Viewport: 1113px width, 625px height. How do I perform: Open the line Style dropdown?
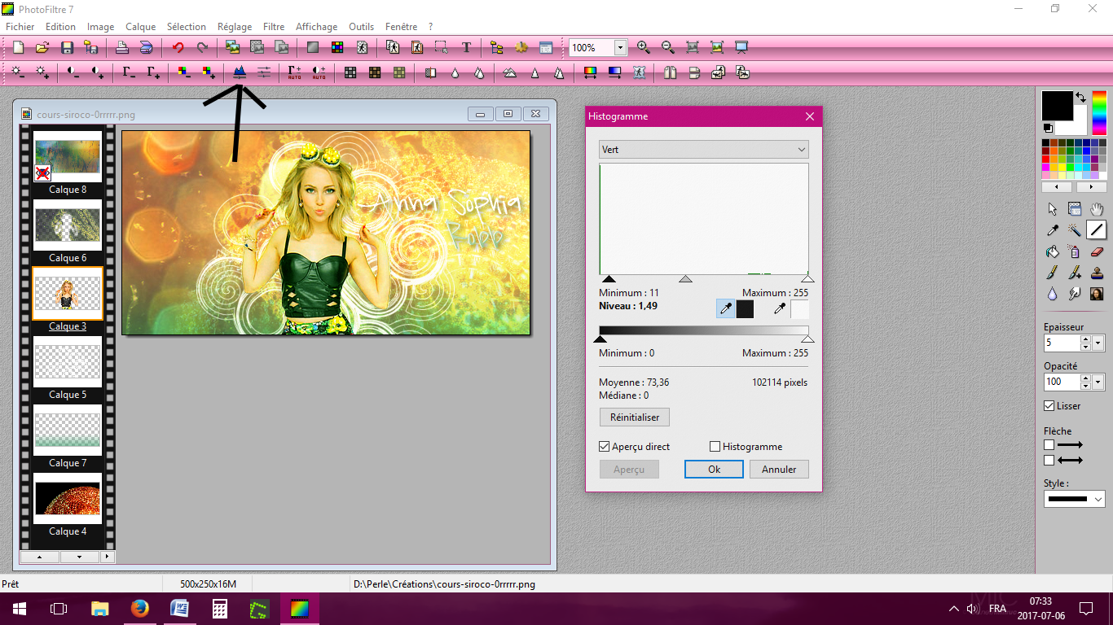[1075, 499]
